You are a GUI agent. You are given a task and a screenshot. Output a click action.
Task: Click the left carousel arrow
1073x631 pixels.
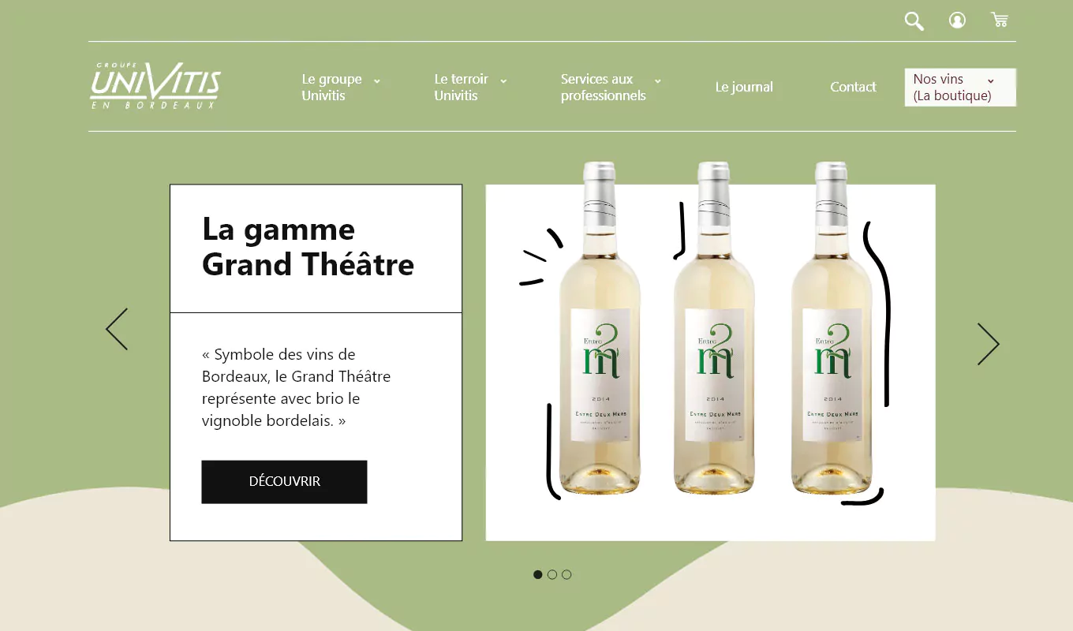(116, 329)
